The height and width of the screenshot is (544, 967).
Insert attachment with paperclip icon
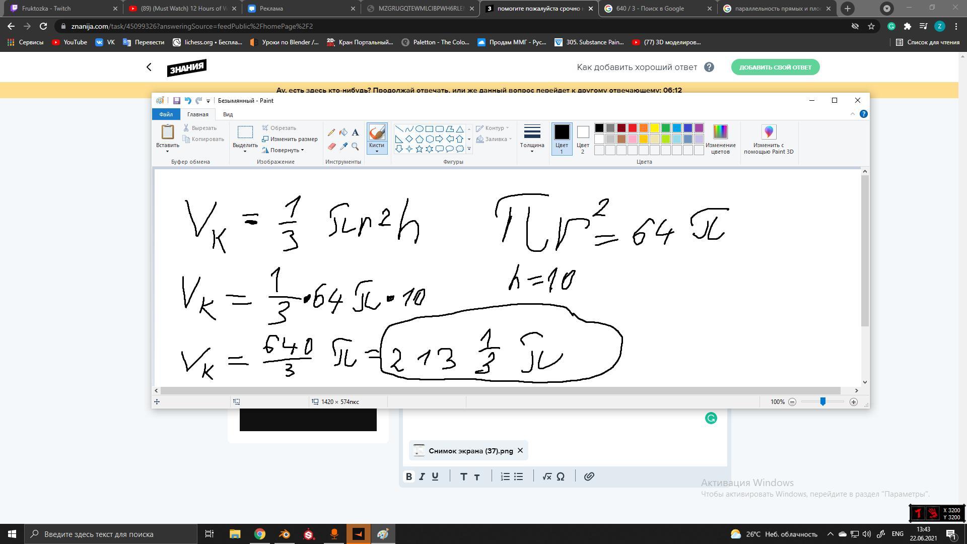click(x=589, y=477)
